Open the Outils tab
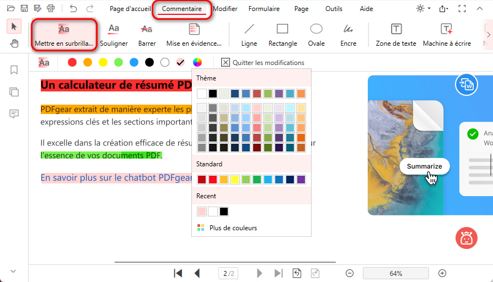Image resolution: width=493 pixels, height=282 pixels. (334, 9)
